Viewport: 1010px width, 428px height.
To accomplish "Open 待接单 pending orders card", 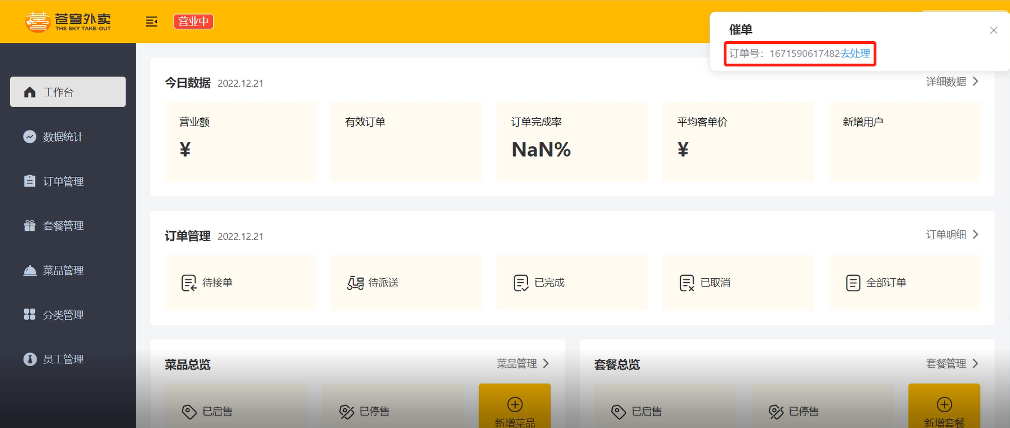I will 240,283.
